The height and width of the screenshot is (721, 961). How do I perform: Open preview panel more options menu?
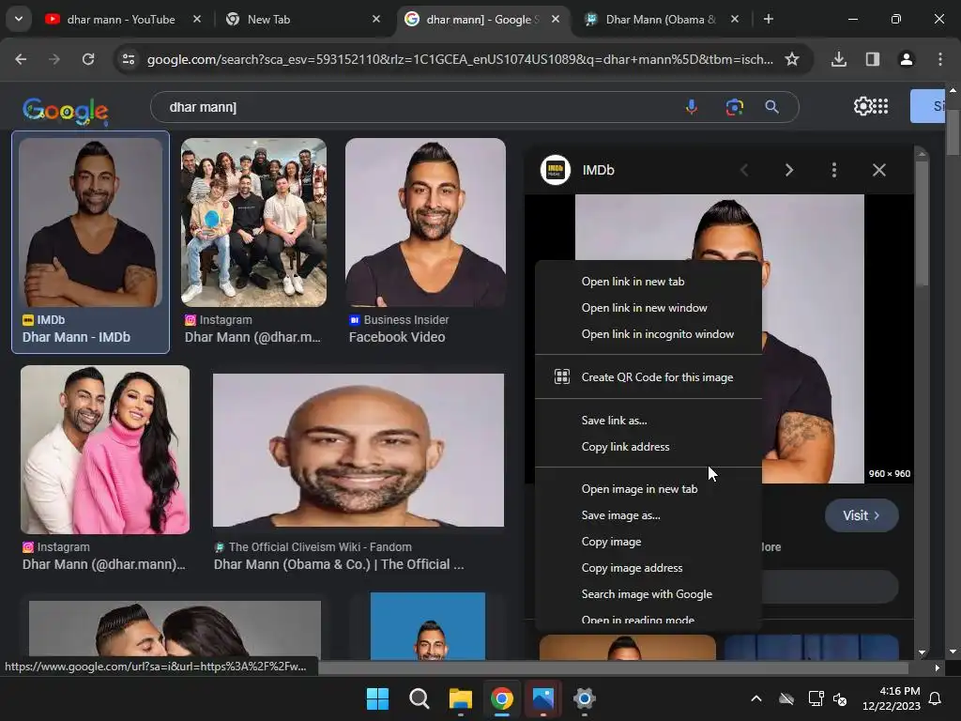pyautogui.click(x=833, y=170)
